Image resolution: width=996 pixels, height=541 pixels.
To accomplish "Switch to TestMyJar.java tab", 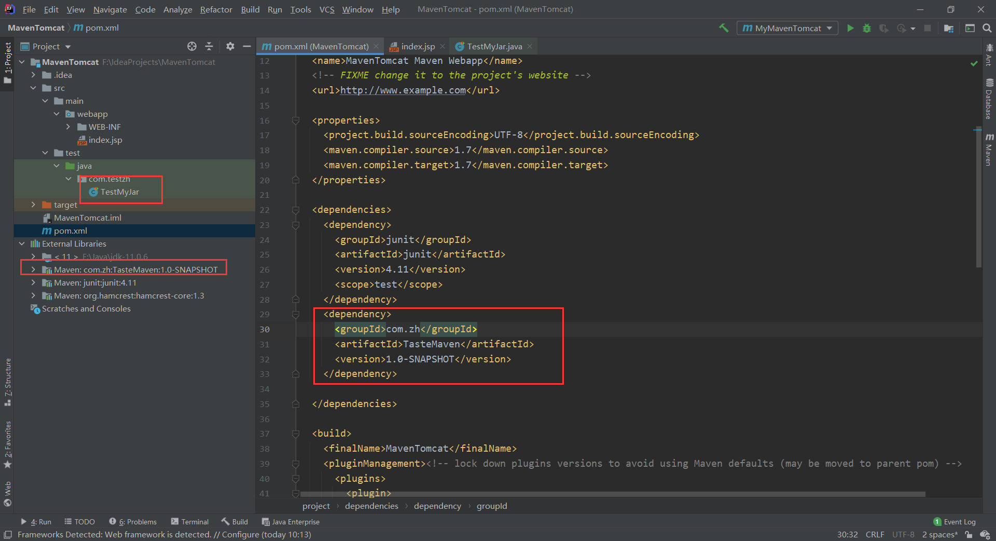I will 494,46.
